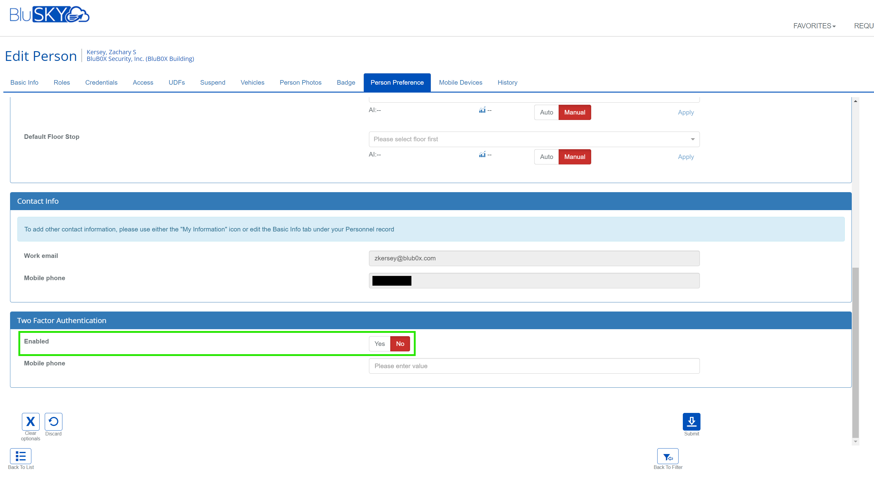The image size is (874, 486).
Task: Click the Discard undo icon
Action: click(53, 421)
